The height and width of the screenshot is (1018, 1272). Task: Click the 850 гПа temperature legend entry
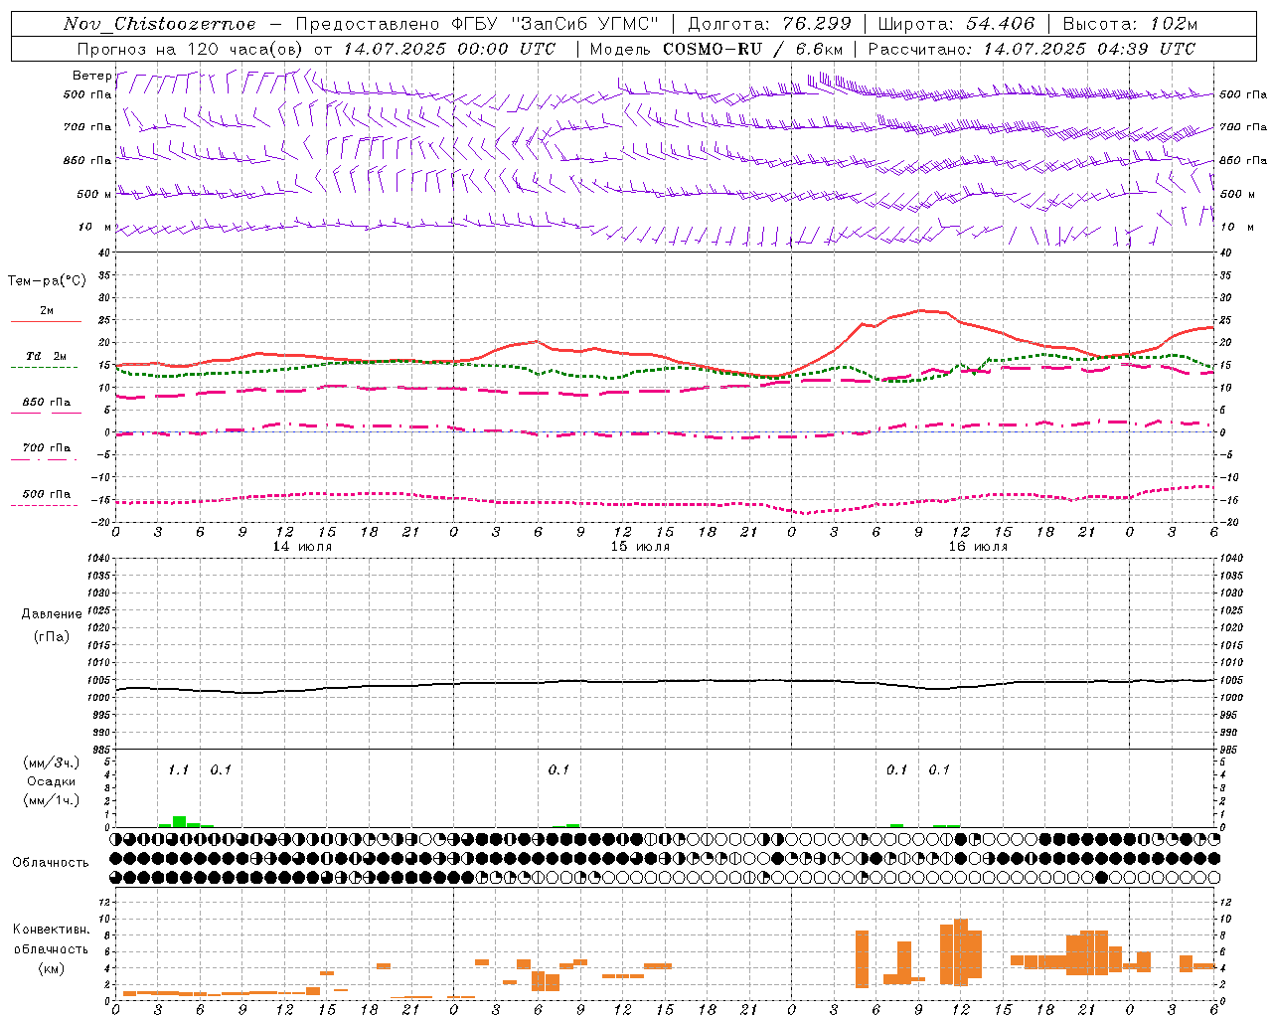pos(47,403)
